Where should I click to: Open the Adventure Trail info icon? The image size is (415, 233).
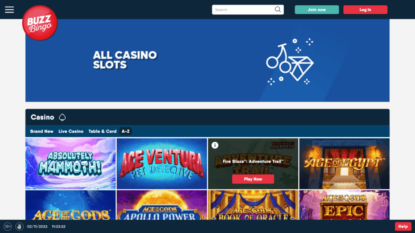[x=215, y=145]
